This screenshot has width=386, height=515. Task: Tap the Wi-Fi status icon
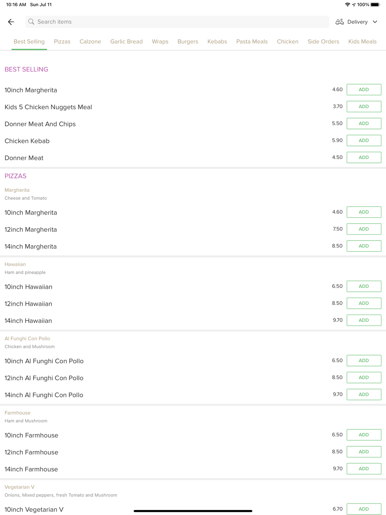(347, 5)
